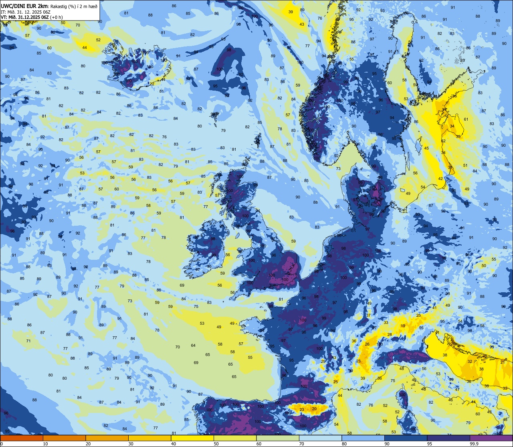
Task: Click the 64 value in Bay of Biscay
Action: point(193,346)
